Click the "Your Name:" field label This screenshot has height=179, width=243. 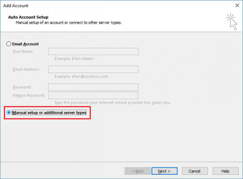(23, 51)
